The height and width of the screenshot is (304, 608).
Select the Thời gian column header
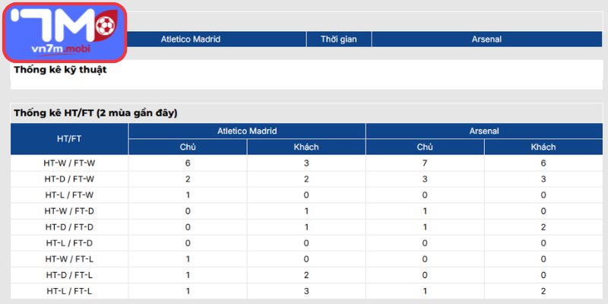339,40
